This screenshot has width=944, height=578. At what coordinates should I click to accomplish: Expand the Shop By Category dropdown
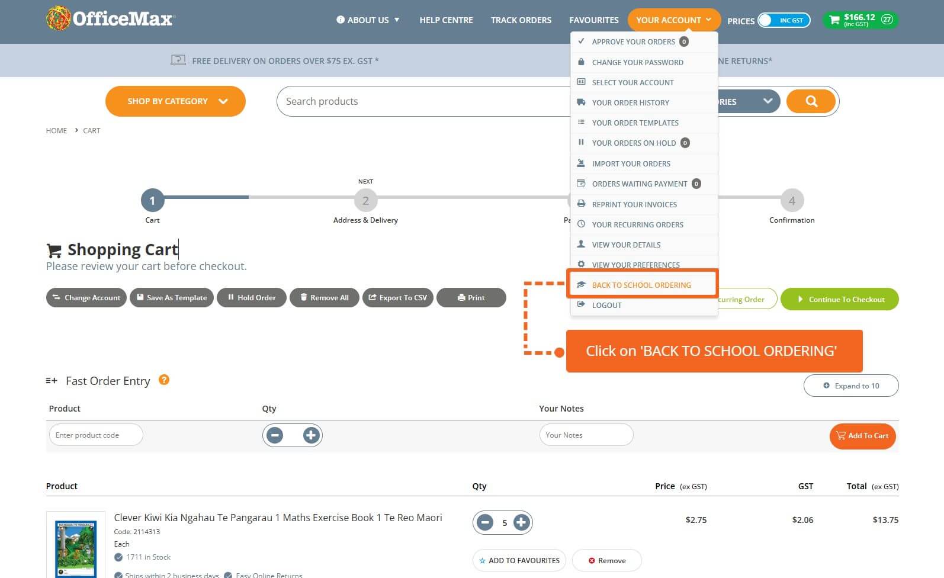(x=175, y=101)
